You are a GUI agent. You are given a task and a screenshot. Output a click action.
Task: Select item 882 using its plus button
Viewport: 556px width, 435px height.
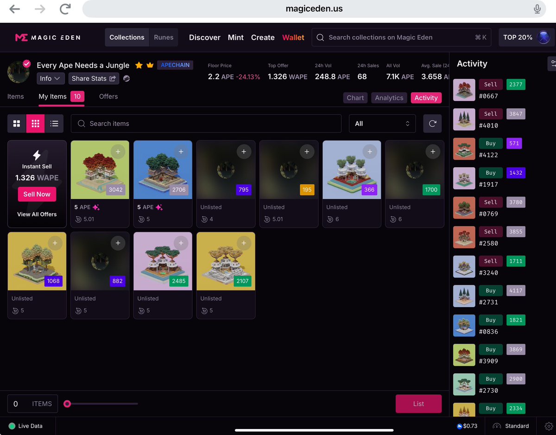[118, 243]
